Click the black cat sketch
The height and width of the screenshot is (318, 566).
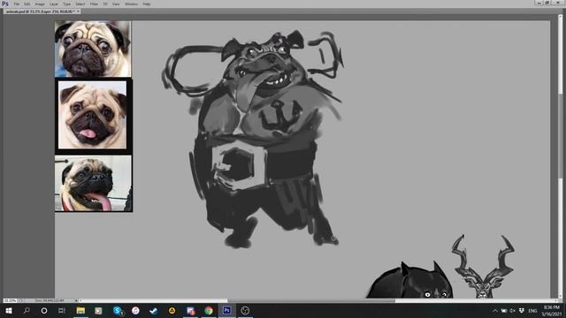tap(409, 280)
